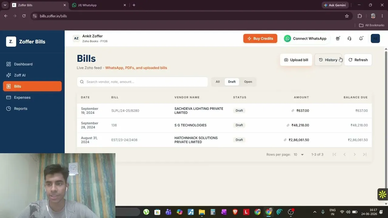Go to the first page of results
388x218 pixels.
pos(334,154)
